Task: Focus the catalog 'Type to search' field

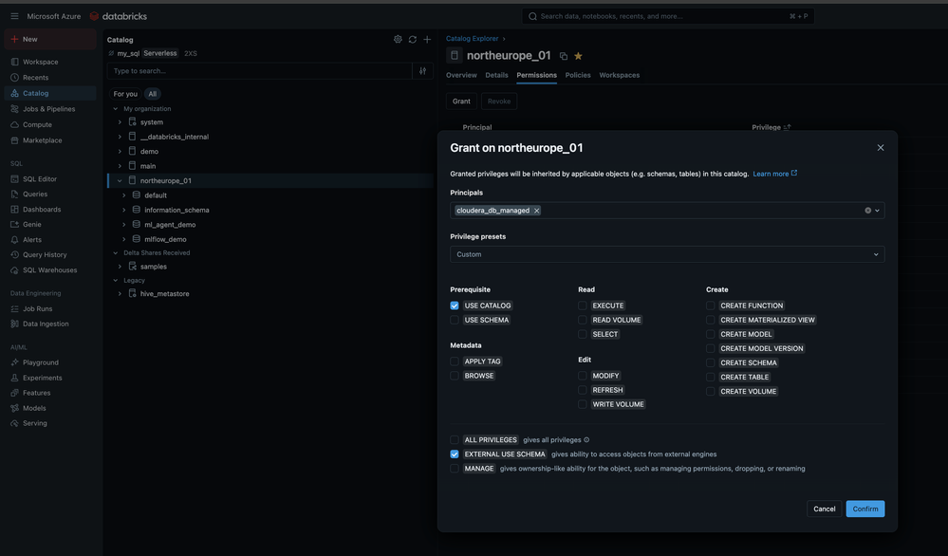Action: (260, 71)
